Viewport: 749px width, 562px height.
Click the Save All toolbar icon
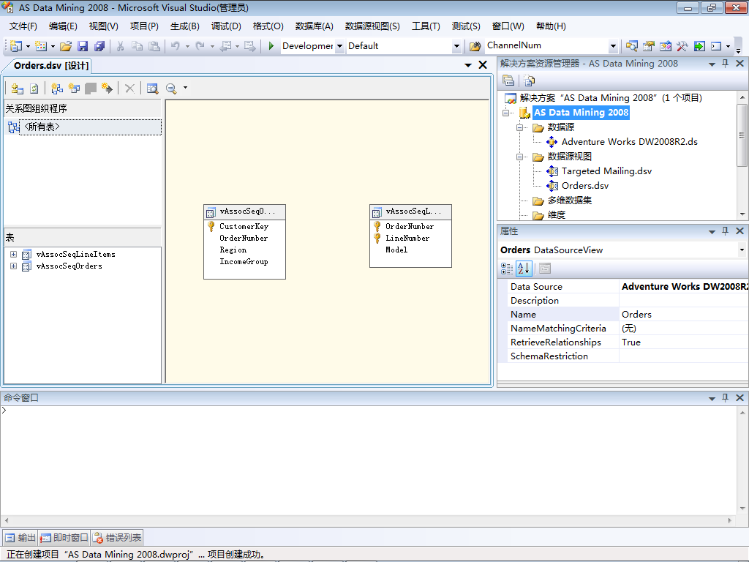[x=99, y=46]
